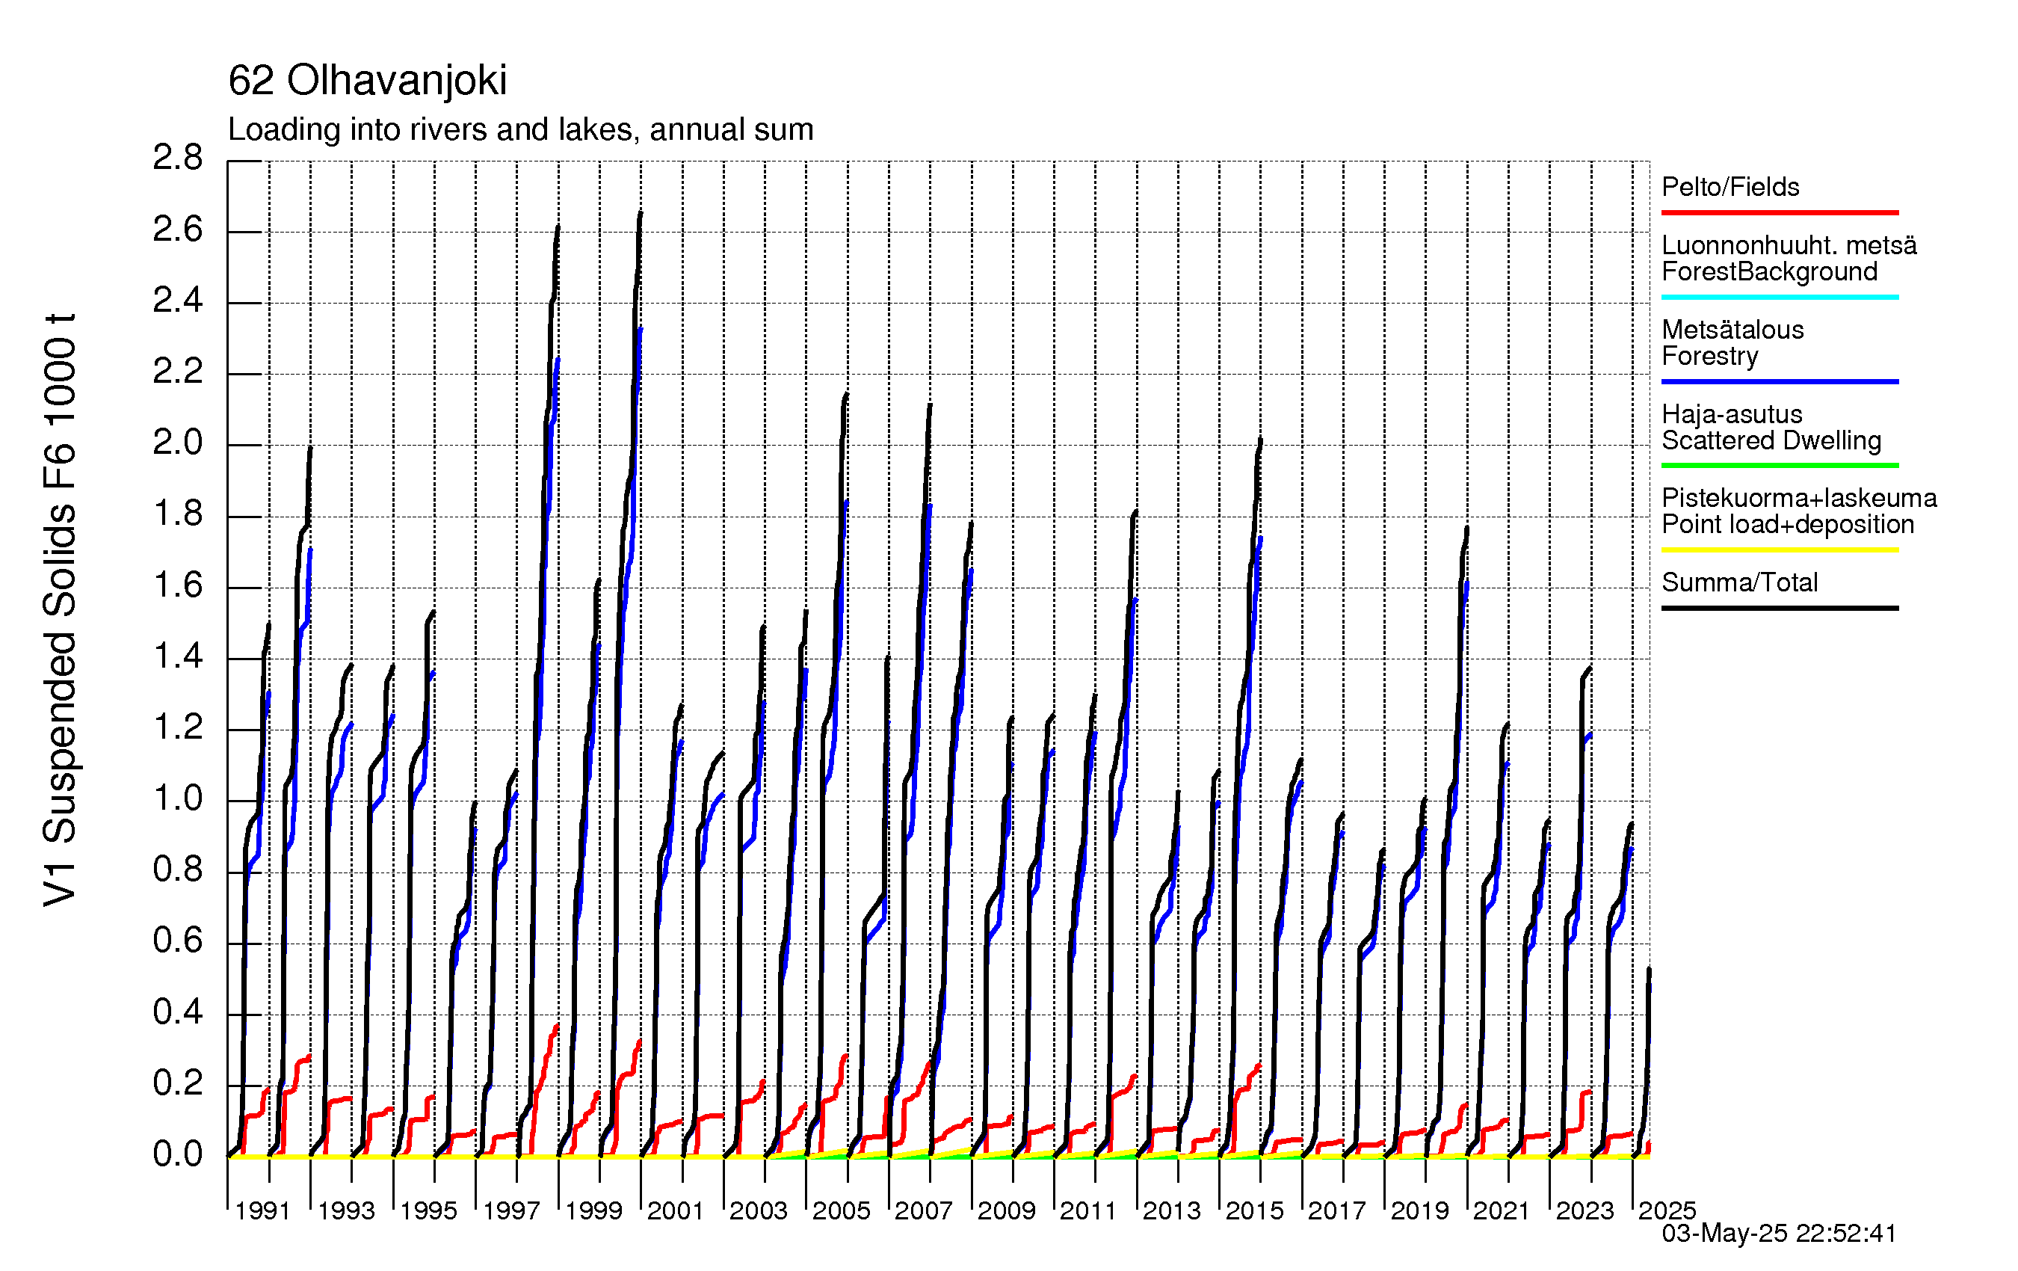Image resolution: width=2018 pixels, height=1271 pixels.
Task: Click the x-axis year label 2017
Action: pos(1336,1210)
